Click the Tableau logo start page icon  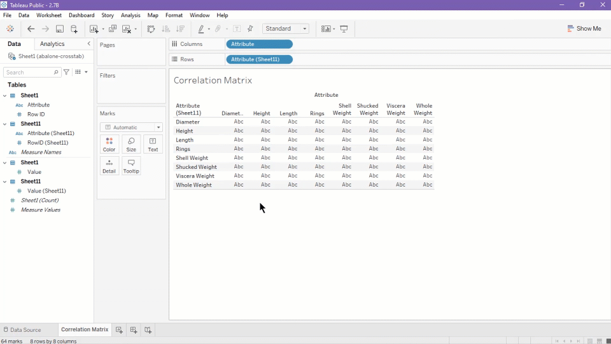pyautogui.click(x=10, y=29)
